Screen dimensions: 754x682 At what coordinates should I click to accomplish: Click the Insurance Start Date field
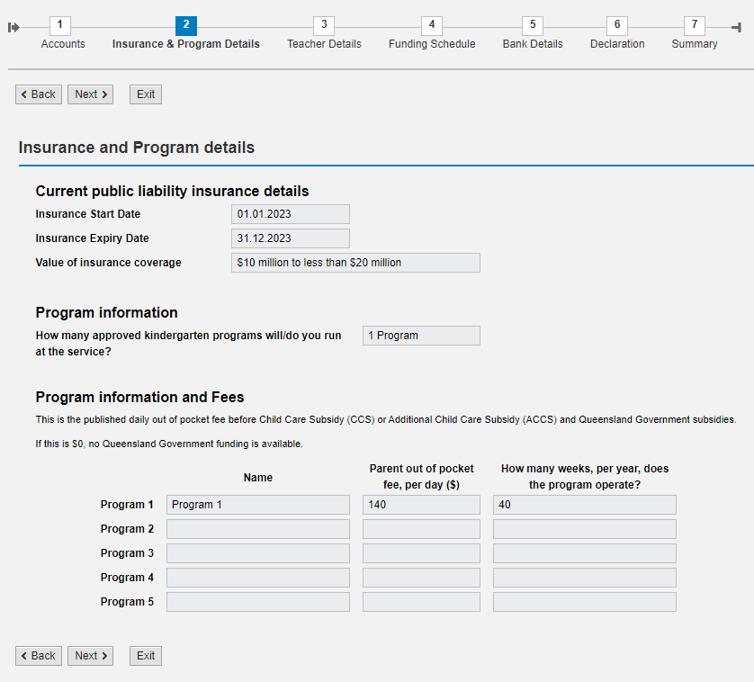pyautogui.click(x=290, y=214)
